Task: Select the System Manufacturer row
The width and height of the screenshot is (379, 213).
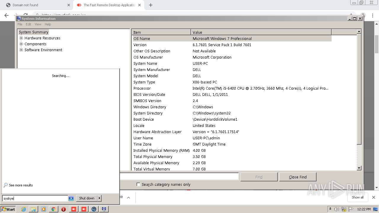Action: point(232,70)
